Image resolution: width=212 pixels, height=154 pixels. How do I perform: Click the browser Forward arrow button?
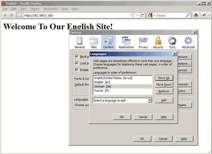coord(12,15)
